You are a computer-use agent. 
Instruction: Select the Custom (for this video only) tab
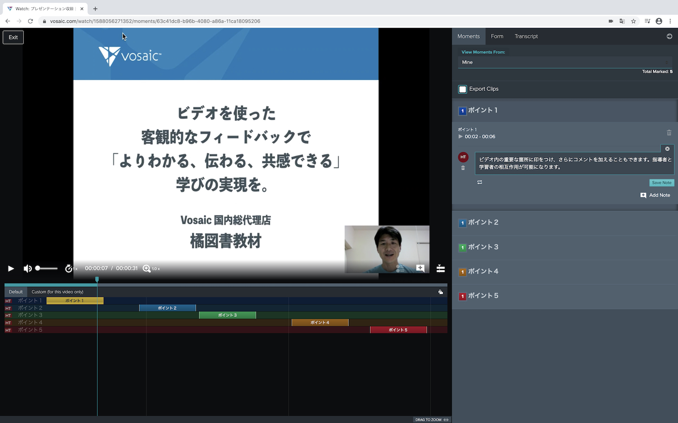point(58,292)
